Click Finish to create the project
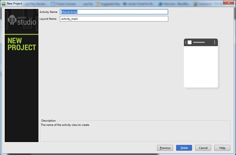The height and width of the screenshot is (155, 236). pos(184,148)
